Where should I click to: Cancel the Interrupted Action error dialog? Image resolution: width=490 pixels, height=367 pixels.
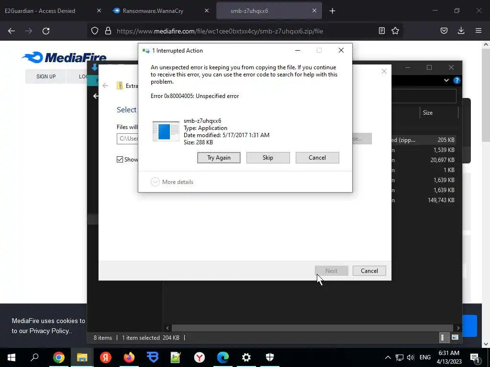317,158
